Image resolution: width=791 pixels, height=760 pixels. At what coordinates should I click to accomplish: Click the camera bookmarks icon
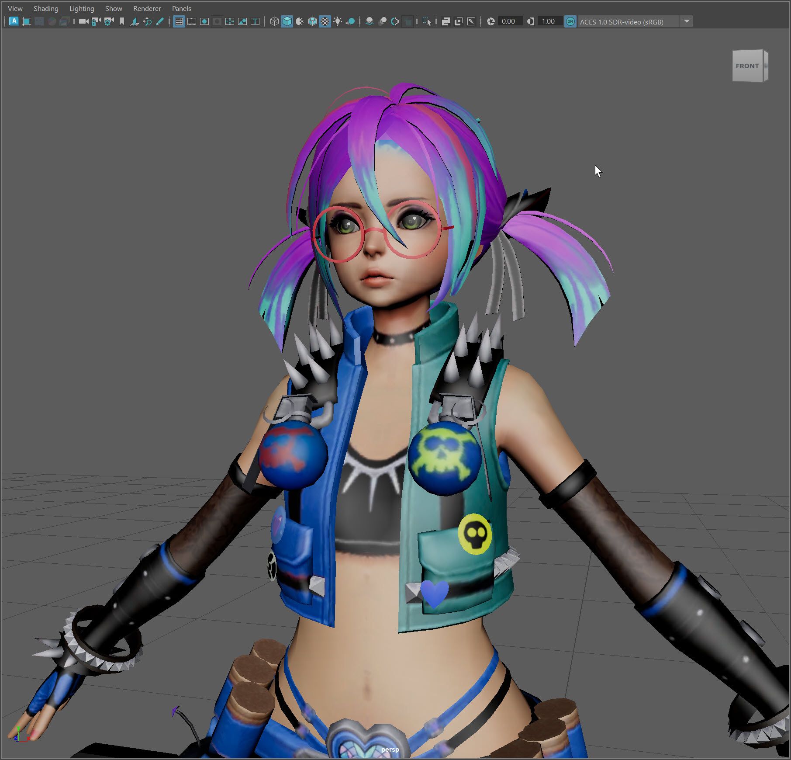(122, 21)
